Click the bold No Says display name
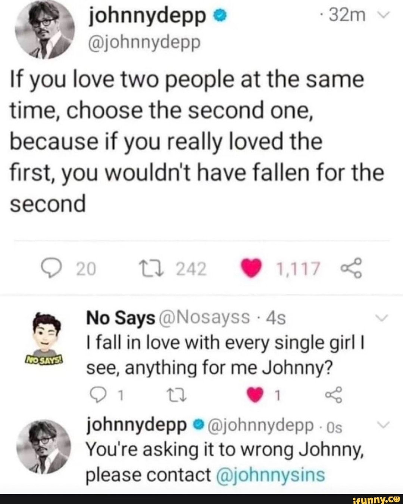Screen dimensions: 403x504 (x=121, y=318)
